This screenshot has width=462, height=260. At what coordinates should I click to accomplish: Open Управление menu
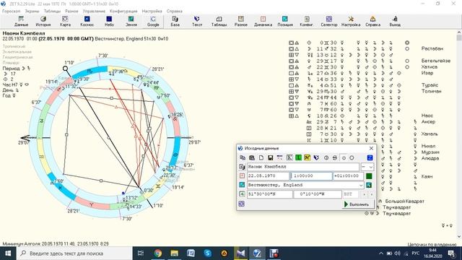(x=94, y=11)
